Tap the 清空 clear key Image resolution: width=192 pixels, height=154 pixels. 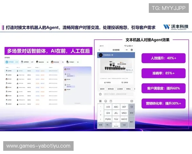point(132,113)
